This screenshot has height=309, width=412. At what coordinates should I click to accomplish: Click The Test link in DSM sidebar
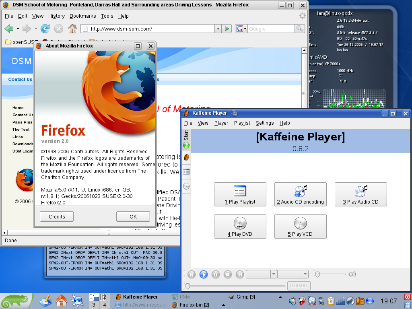pos(21,129)
